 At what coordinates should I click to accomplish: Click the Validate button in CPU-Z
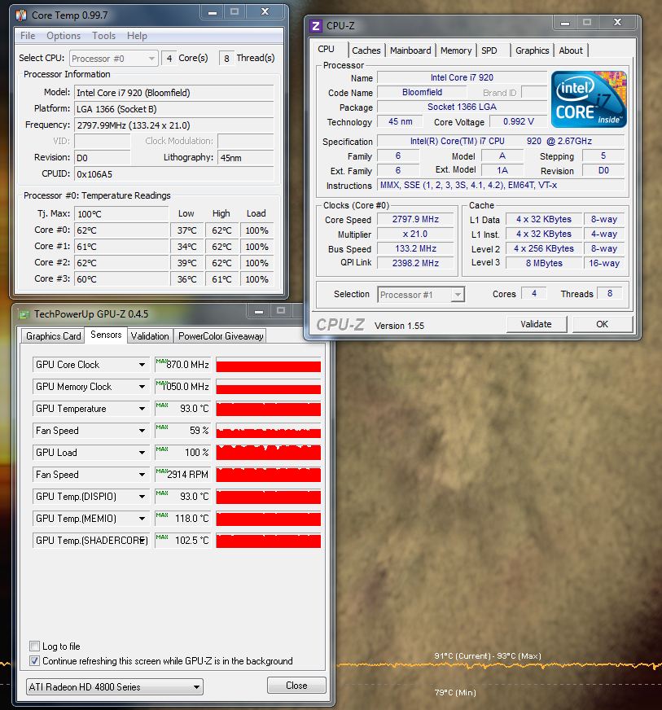[x=536, y=324]
